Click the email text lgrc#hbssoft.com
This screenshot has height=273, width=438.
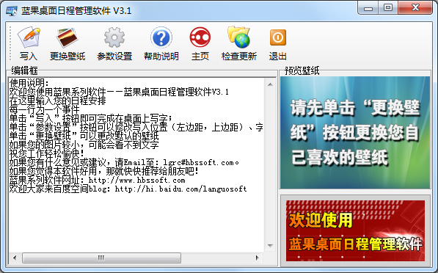pos(199,162)
